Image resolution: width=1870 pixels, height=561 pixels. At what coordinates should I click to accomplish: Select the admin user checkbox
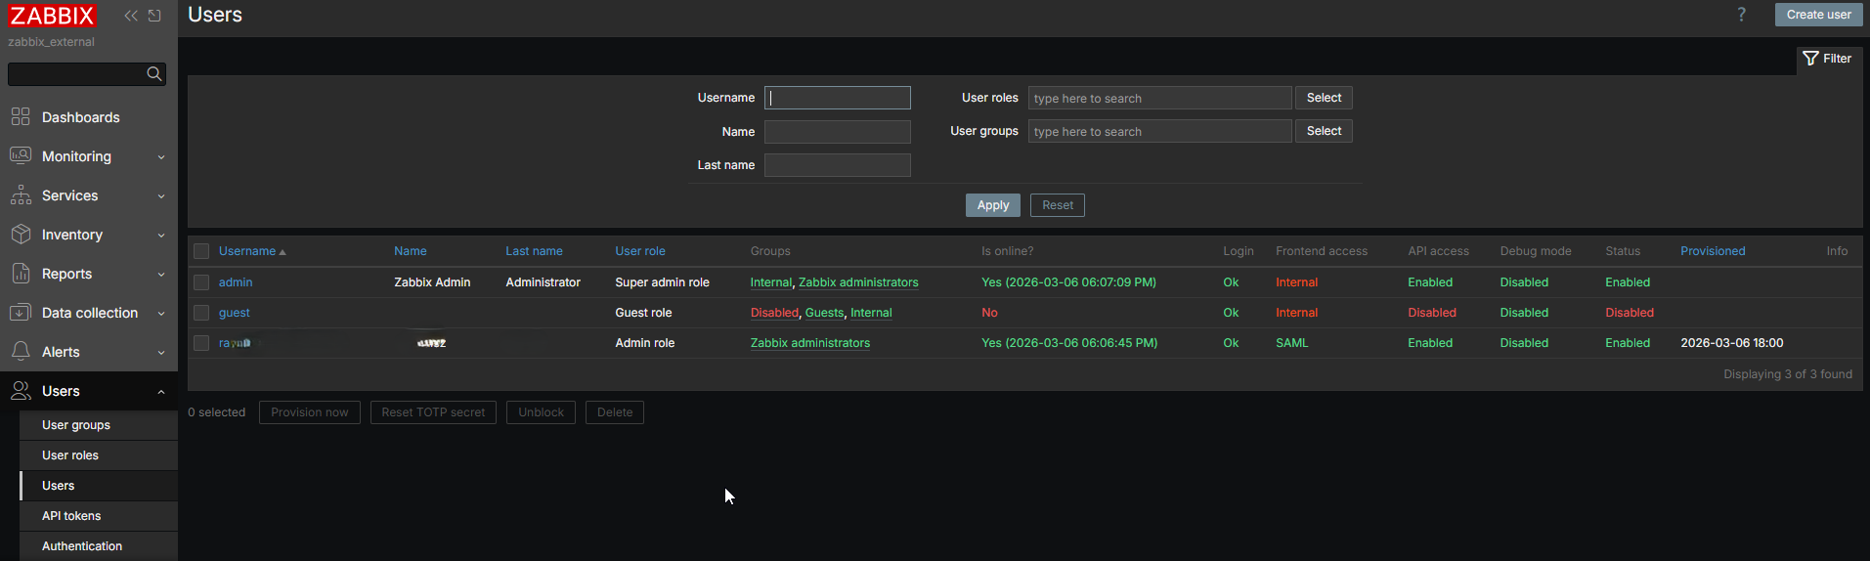click(x=201, y=282)
